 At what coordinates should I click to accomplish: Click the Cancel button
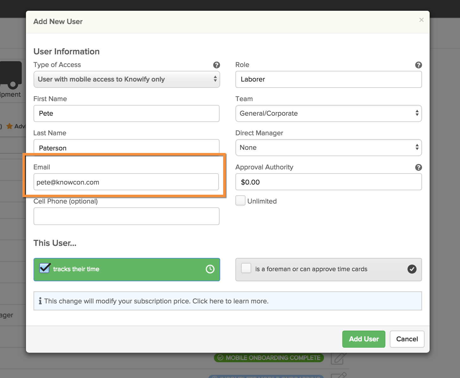(407, 339)
